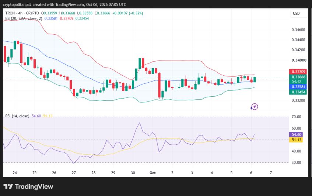
Task: Click the 60.00 RSI axis label
Action: tap(296, 128)
